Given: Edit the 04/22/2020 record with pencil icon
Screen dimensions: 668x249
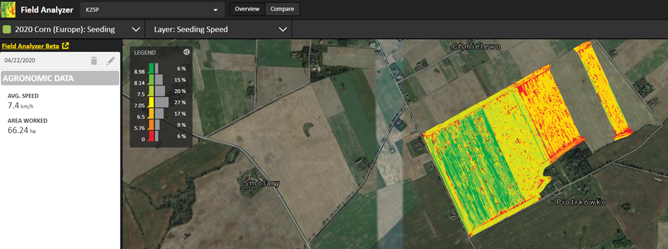Looking at the screenshot, I should (110, 61).
